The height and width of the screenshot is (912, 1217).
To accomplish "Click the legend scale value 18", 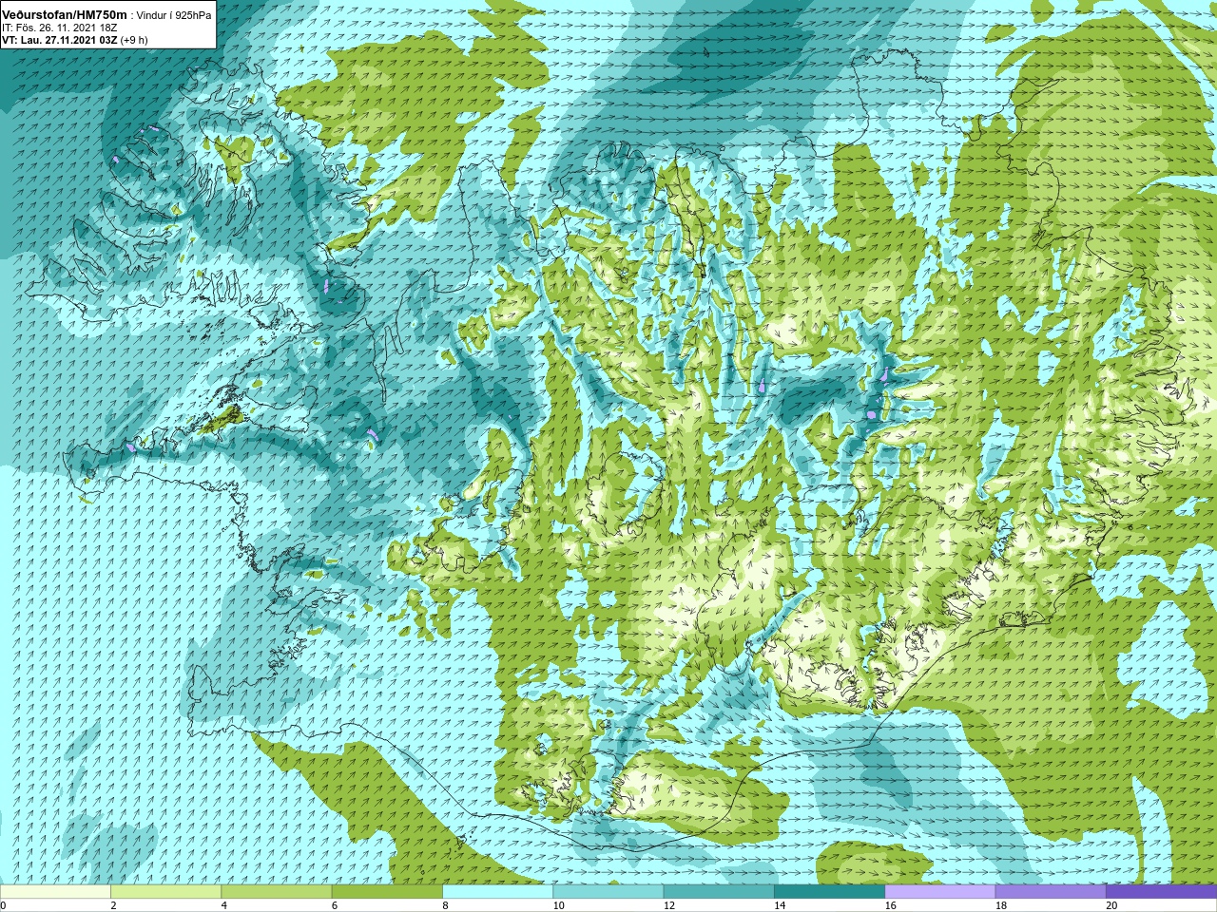I will click(x=1001, y=905).
